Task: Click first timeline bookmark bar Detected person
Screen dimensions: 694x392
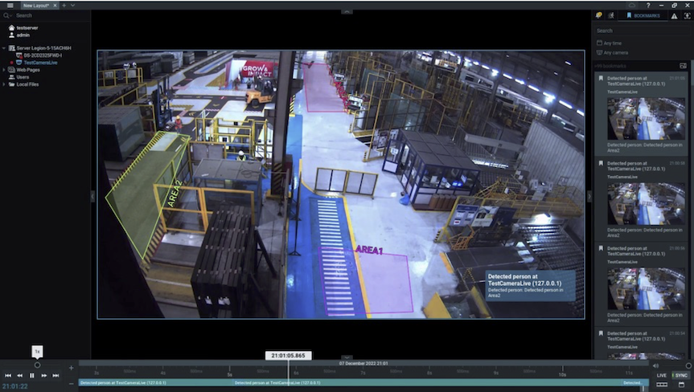Action: (x=156, y=382)
